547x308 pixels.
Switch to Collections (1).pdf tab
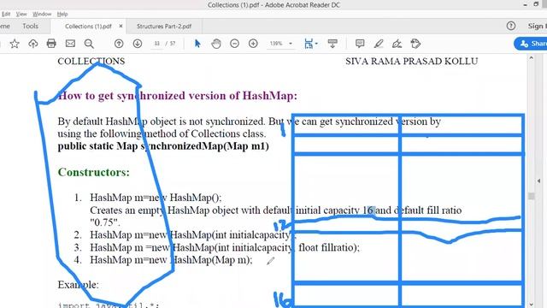[88, 27]
